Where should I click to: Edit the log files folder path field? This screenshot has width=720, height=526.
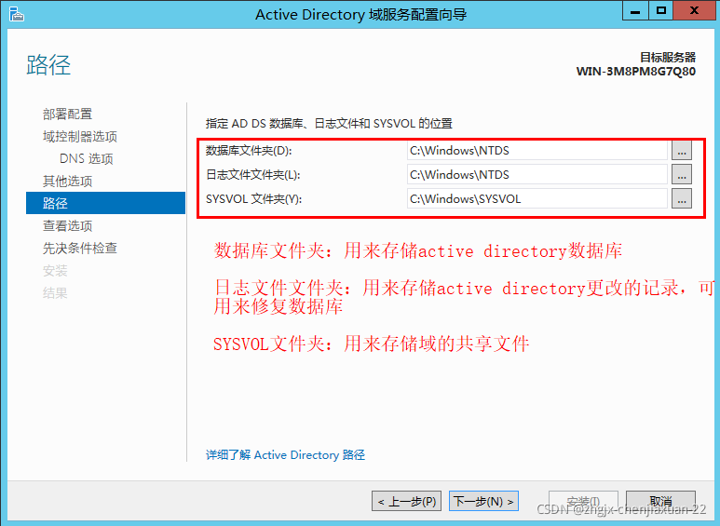[x=537, y=175]
